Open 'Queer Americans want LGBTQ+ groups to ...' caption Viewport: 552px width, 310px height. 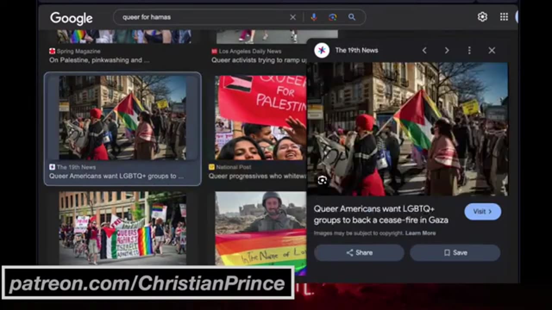pos(116,176)
